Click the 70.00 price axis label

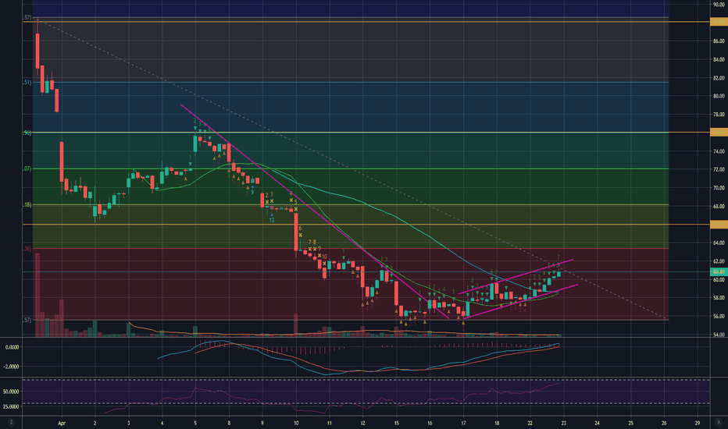coord(719,188)
